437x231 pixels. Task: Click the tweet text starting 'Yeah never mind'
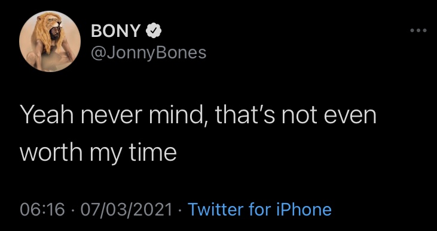[x=198, y=134]
